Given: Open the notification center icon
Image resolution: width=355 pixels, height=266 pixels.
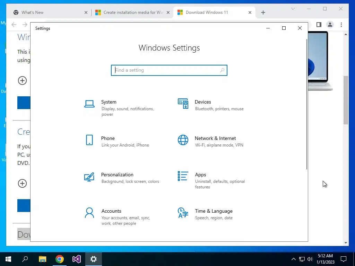Looking at the screenshot, I should pyautogui.click(x=344, y=259).
